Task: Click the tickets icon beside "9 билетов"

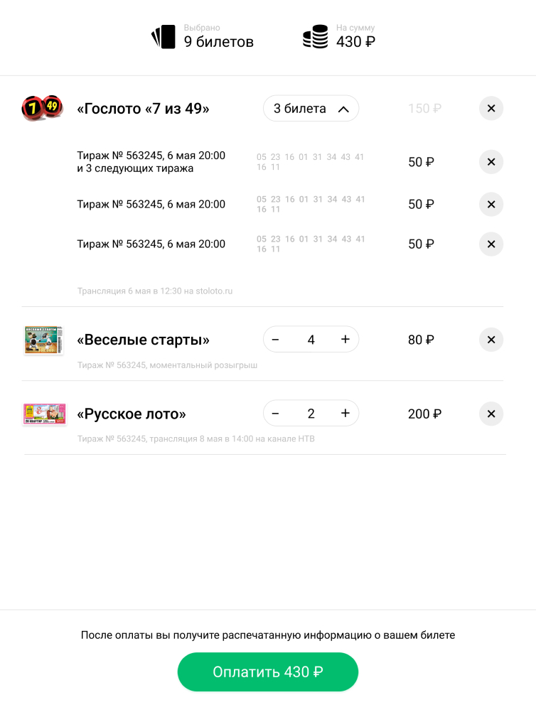Action: pos(164,37)
